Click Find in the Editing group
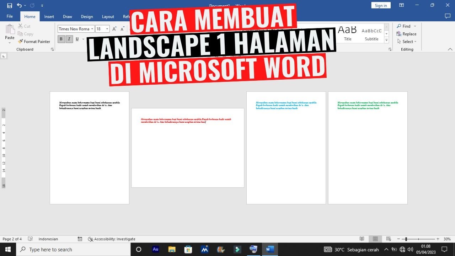455x256 pixels. [403, 26]
